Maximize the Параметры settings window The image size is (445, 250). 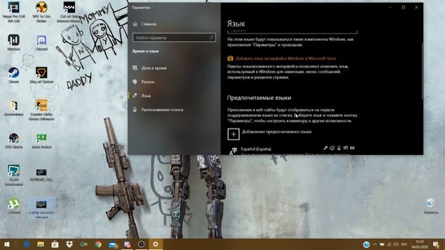403,8
